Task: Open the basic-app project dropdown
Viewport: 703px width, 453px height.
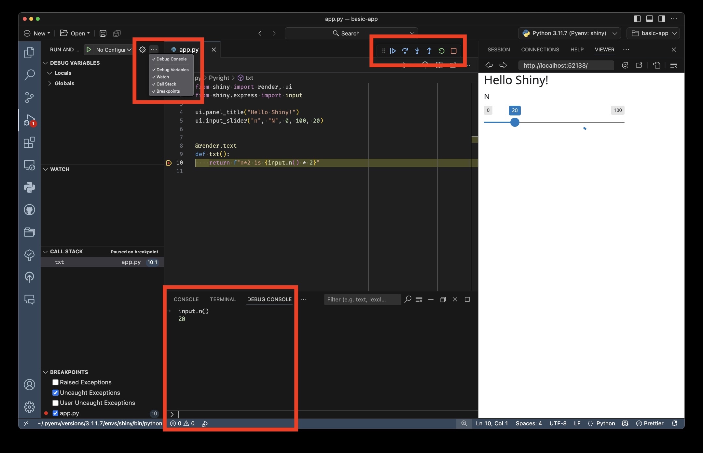Action: 653,33
